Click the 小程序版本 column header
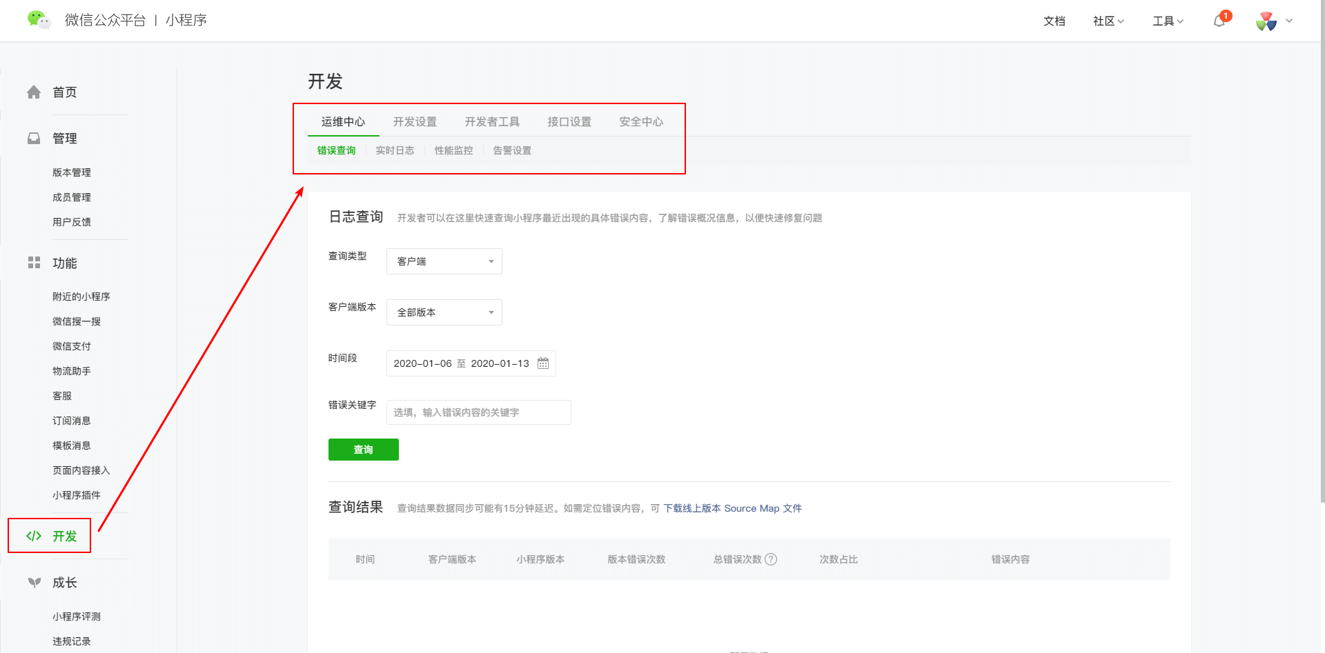The image size is (1325, 653). [540, 559]
